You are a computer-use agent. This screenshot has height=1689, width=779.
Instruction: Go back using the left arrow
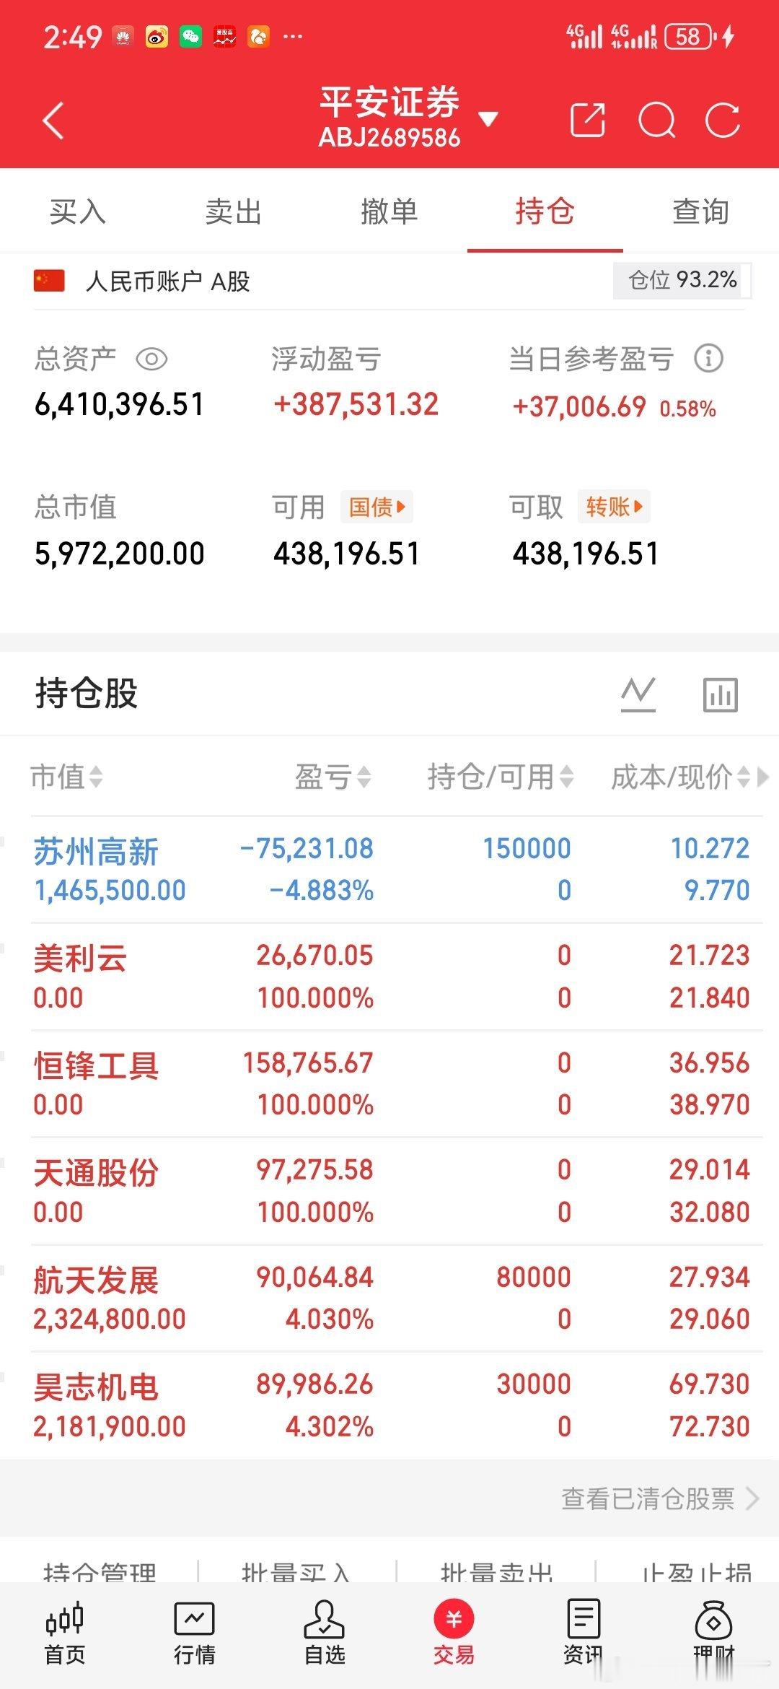coord(53,121)
